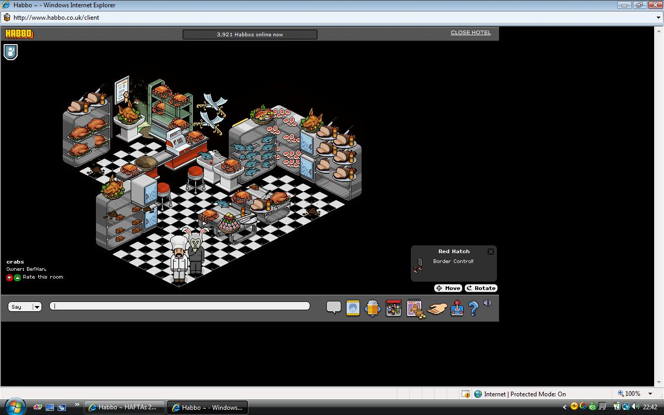Give the room a thumbs up rating
This screenshot has width=664, height=415.
17,278
